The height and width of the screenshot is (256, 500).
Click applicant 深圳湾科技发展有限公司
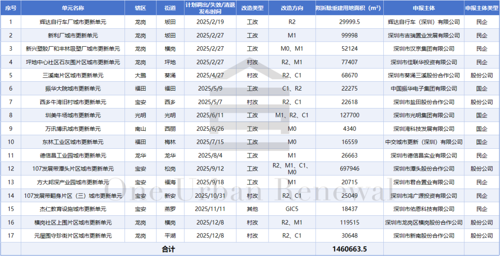click(424, 129)
